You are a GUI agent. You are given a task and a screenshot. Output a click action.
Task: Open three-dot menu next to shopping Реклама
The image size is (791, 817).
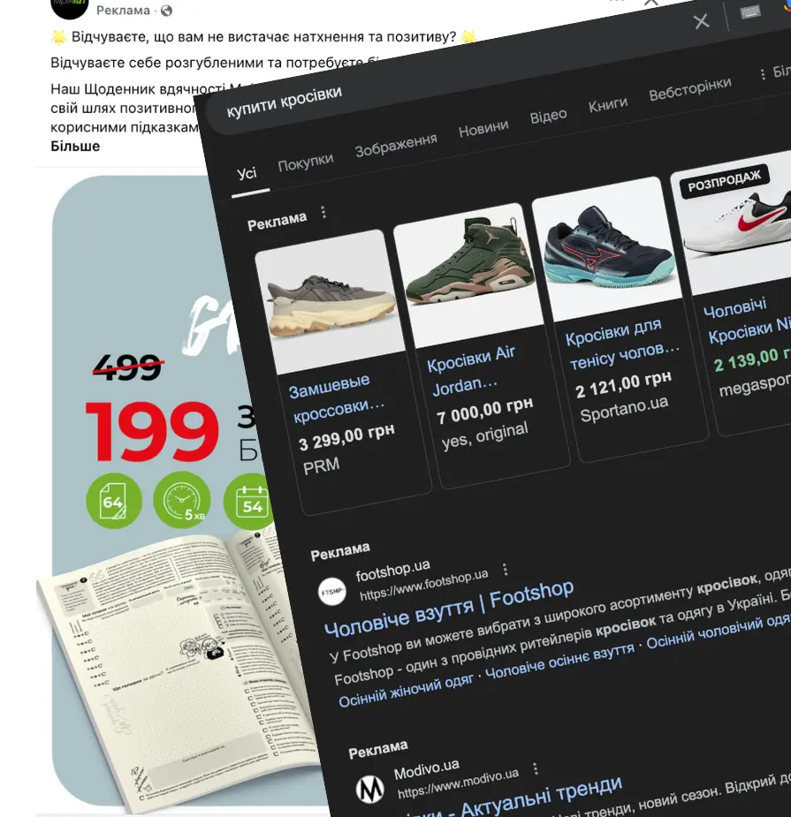pyautogui.click(x=323, y=212)
